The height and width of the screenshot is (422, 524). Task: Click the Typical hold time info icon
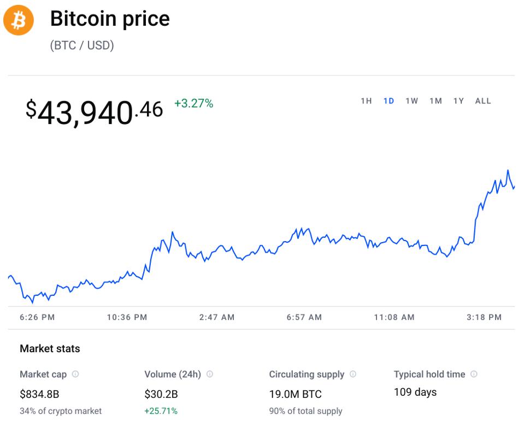click(474, 374)
